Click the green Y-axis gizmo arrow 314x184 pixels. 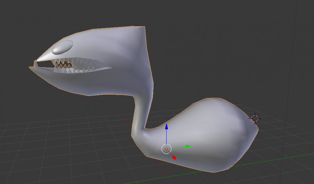click(188, 146)
